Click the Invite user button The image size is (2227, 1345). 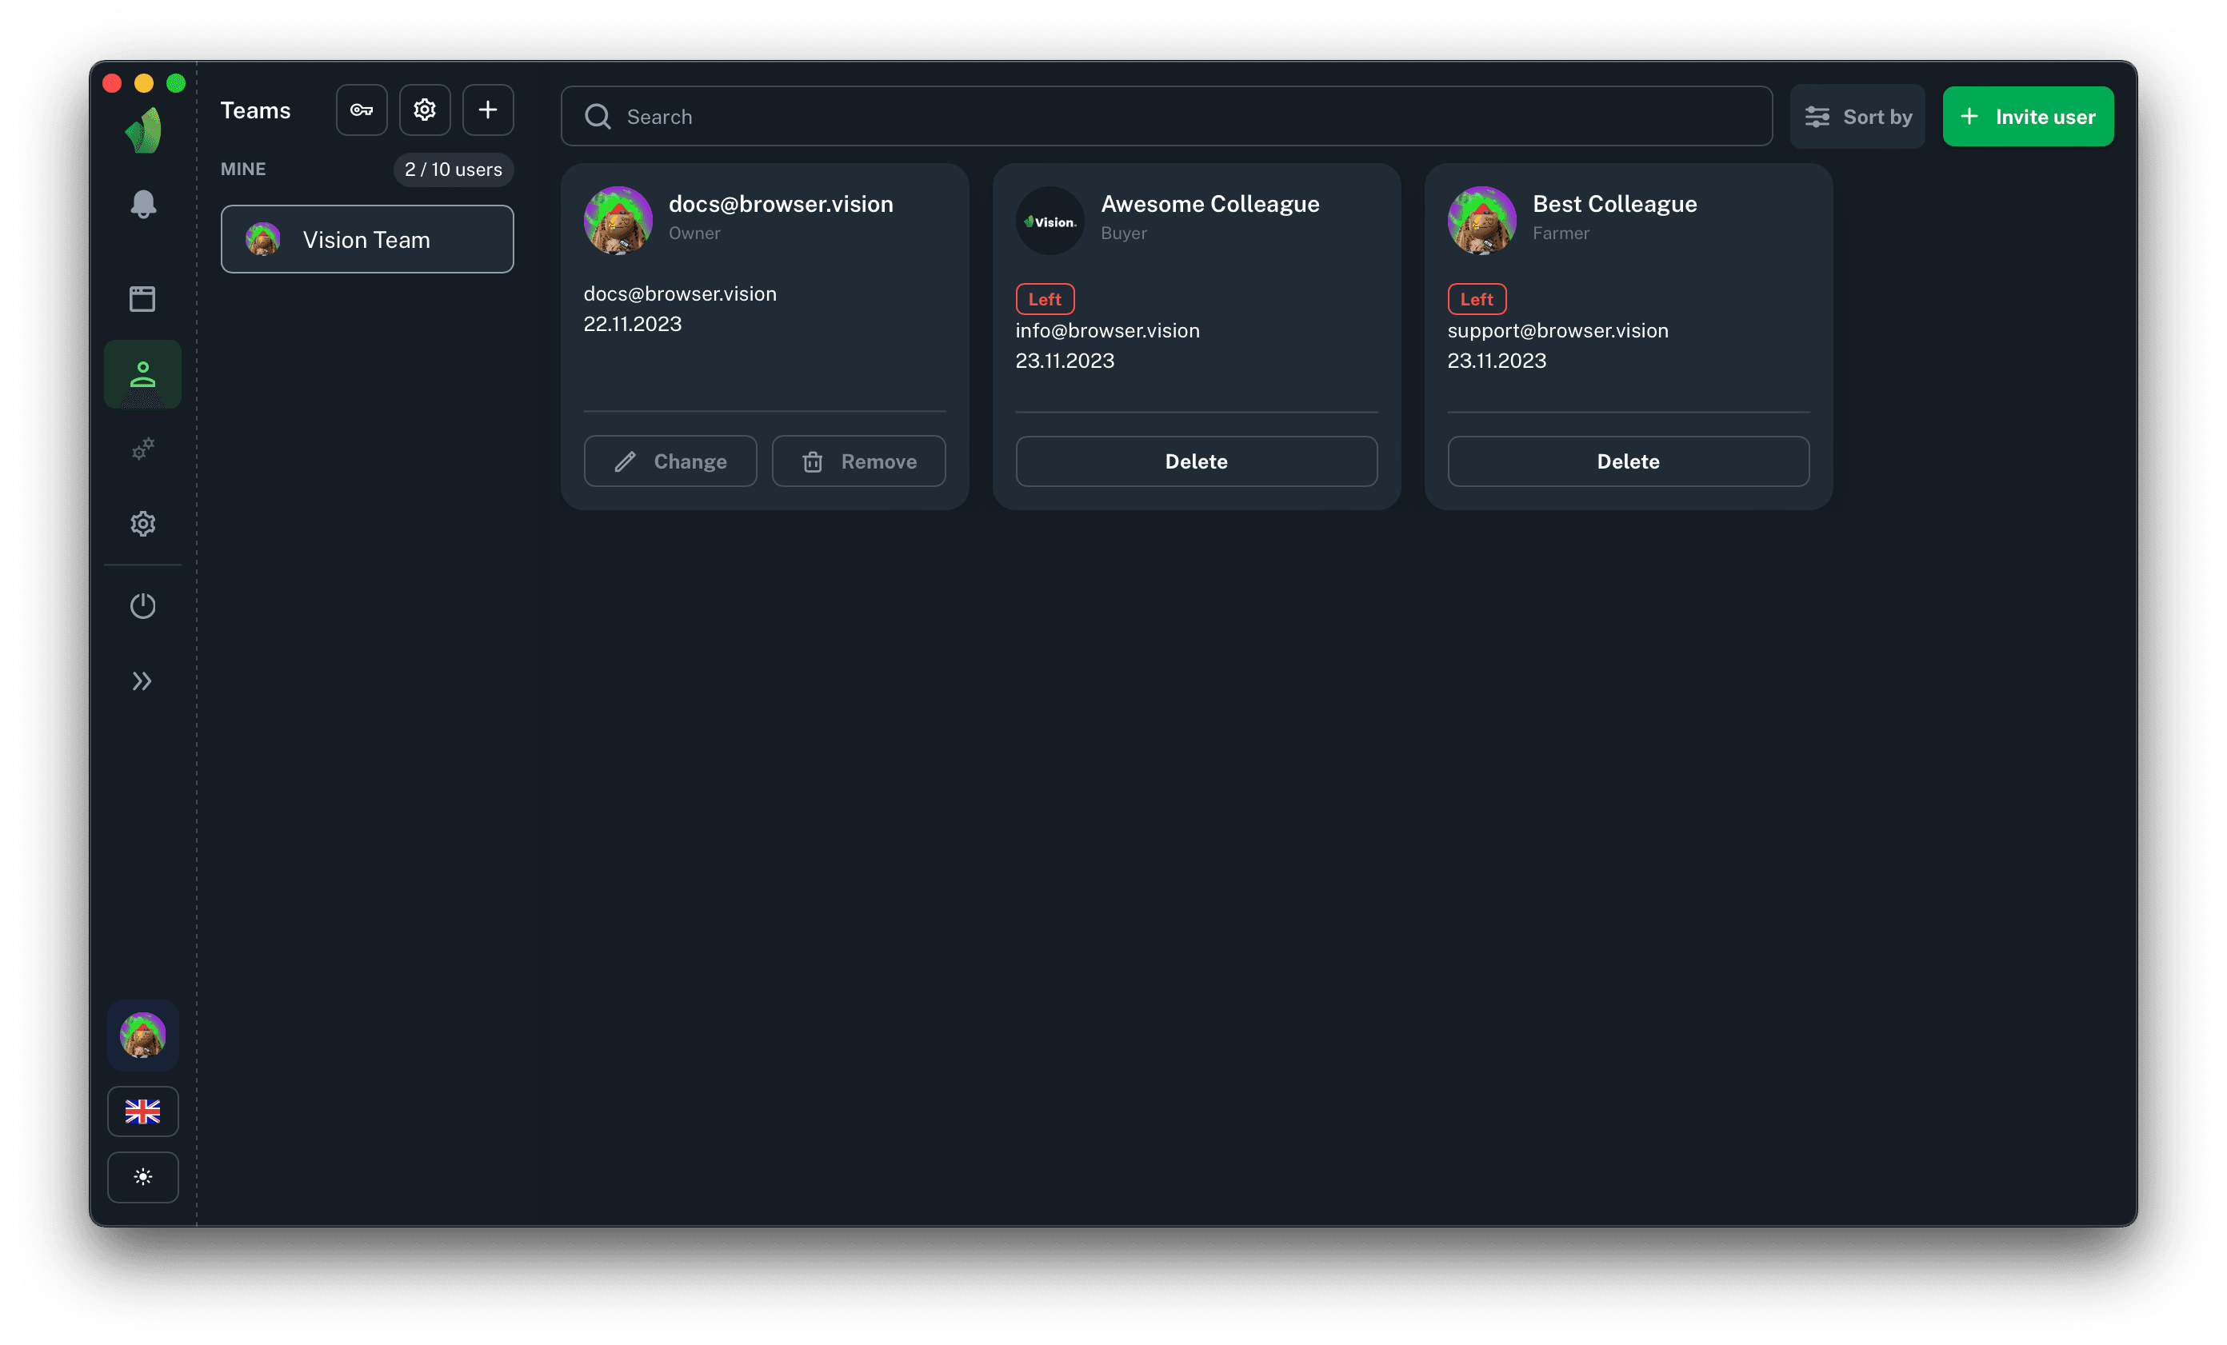click(2027, 117)
